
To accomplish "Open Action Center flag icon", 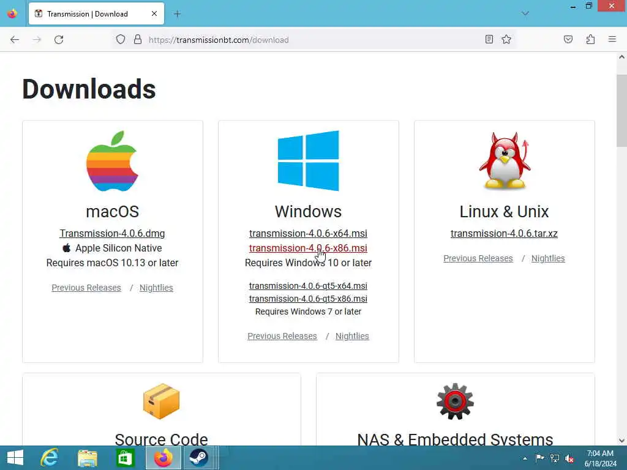I will [539, 458].
